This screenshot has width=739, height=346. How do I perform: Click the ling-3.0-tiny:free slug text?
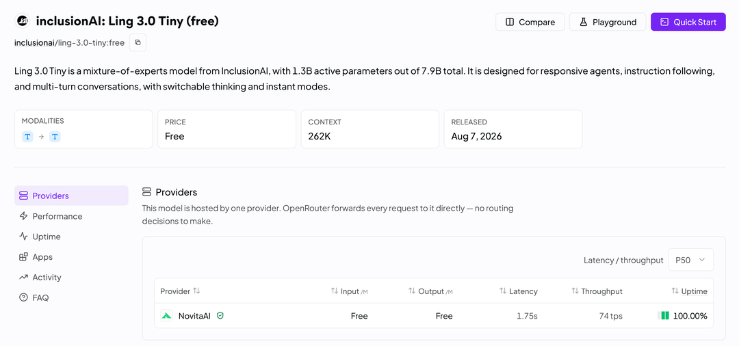91,43
